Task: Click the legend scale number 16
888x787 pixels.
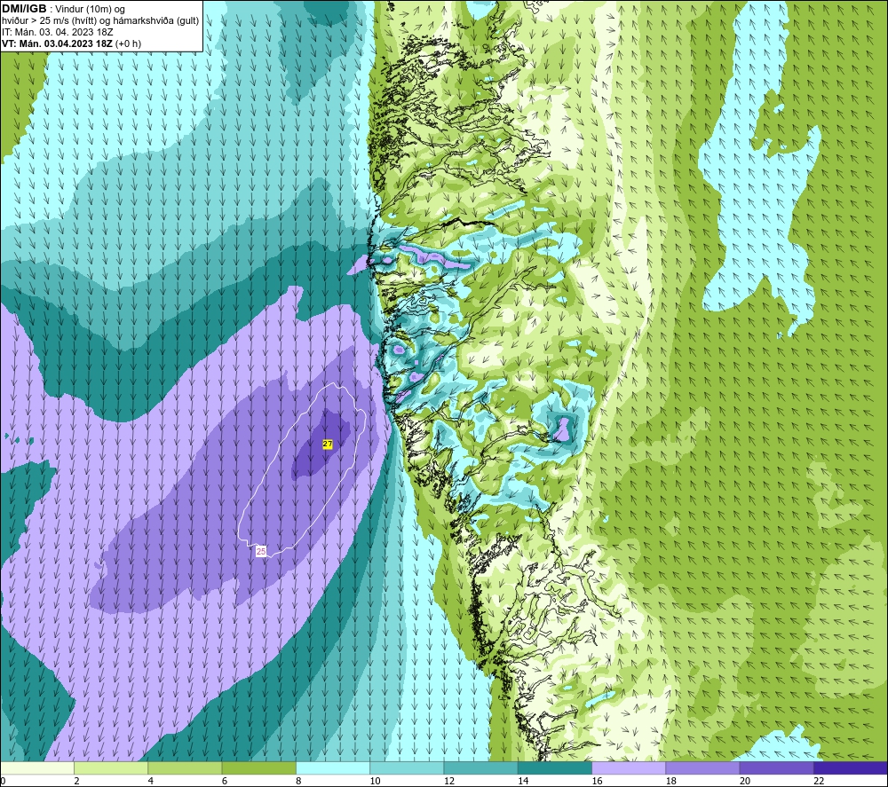Action: (x=597, y=782)
